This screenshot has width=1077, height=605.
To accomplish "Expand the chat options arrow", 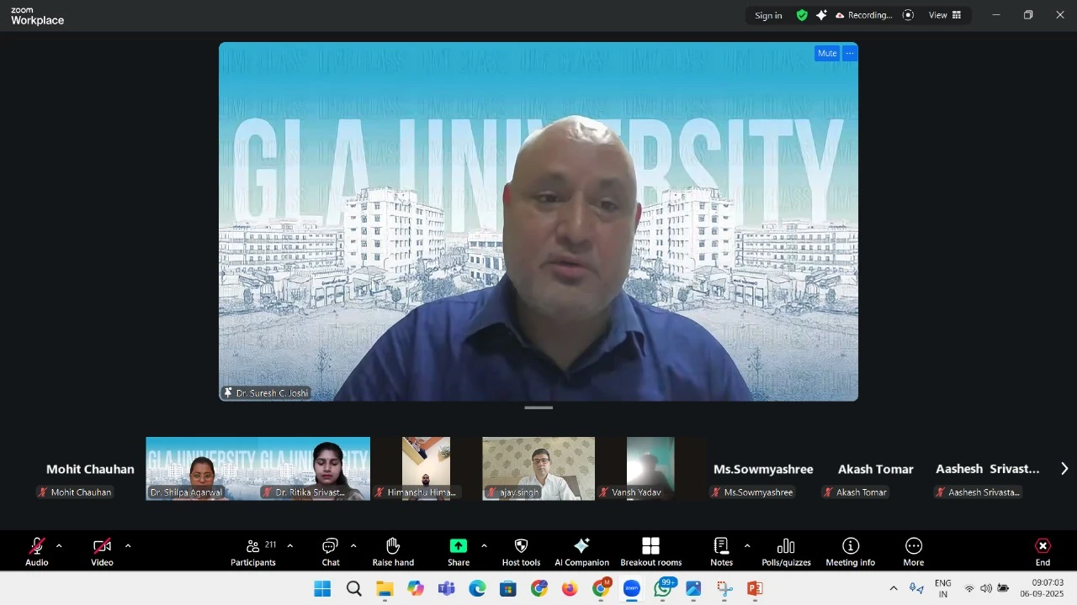I will click(x=353, y=546).
